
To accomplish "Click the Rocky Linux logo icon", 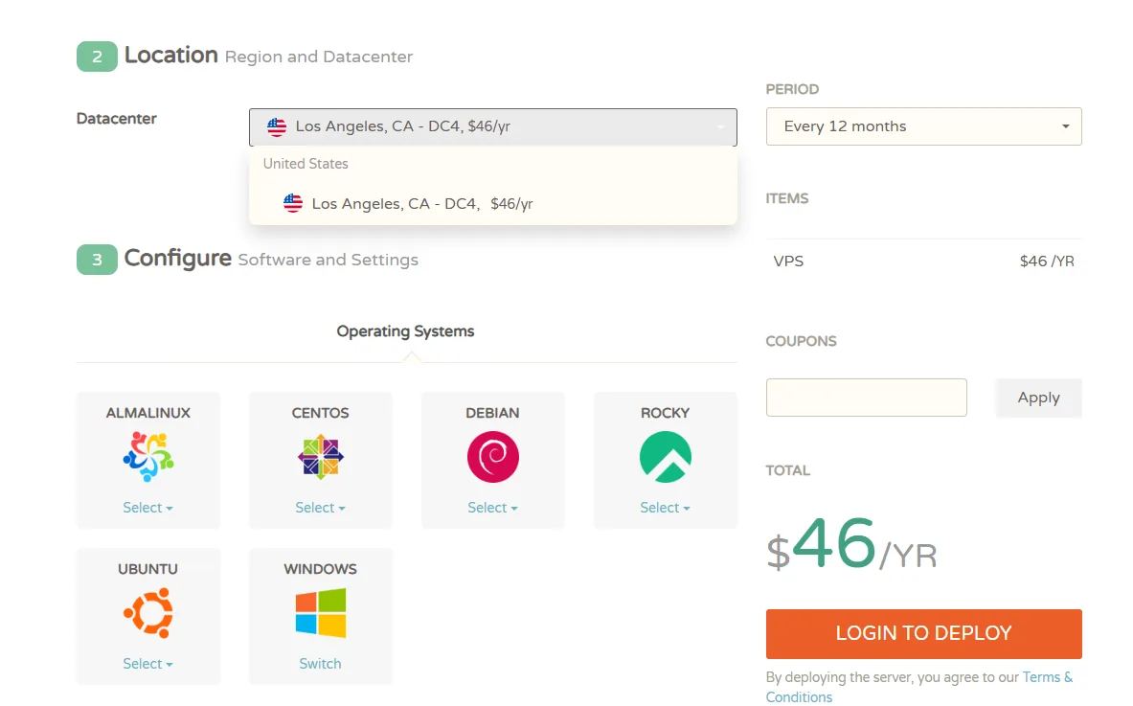I will pyautogui.click(x=665, y=457).
